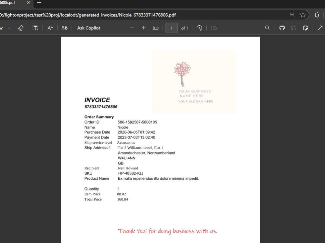Click the INVOICE heading
Viewport: 325px width, 243px height.
97,100
